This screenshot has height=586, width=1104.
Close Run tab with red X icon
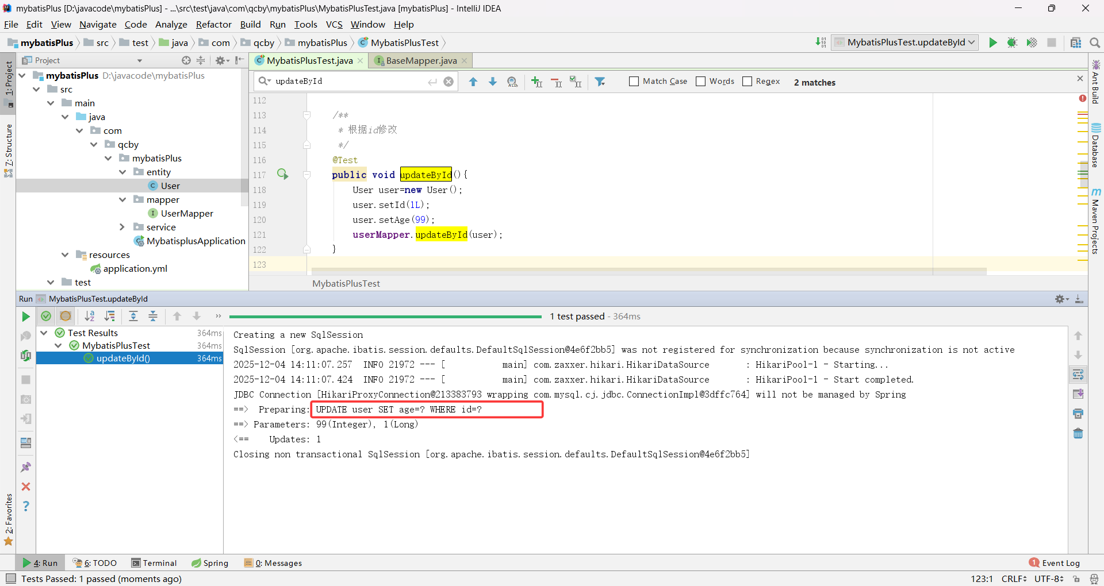pos(26,487)
